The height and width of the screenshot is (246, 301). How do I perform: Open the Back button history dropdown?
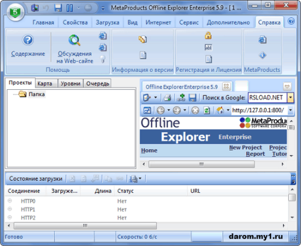click(x=169, y=110)
